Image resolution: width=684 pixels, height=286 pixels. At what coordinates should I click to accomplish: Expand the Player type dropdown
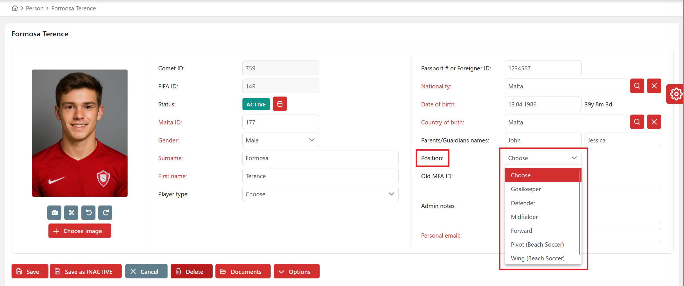(x=320, y=194)
